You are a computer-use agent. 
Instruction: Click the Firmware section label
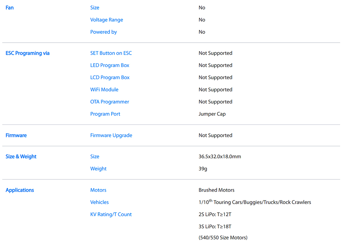(16, 135)
